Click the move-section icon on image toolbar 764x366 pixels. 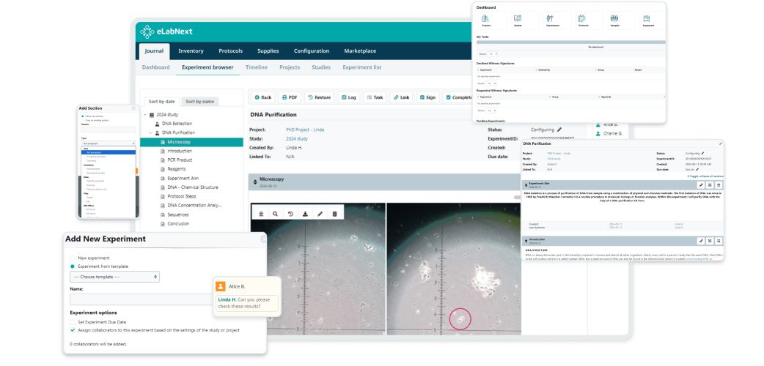pos(261,213)
